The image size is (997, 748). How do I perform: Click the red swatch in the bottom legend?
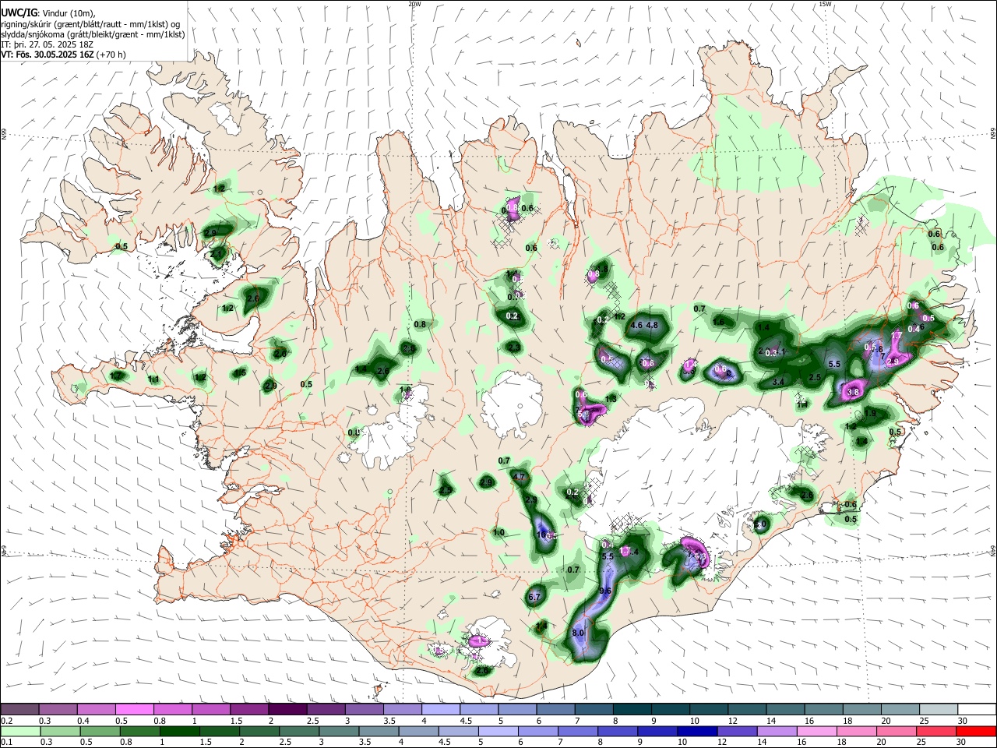click(977, 732)
